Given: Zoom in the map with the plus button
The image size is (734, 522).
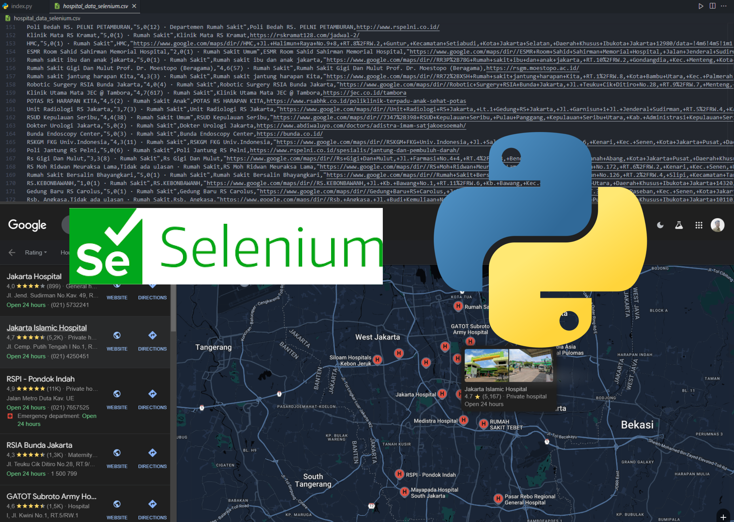Looking at the screenshot, I should pos(723,517).
